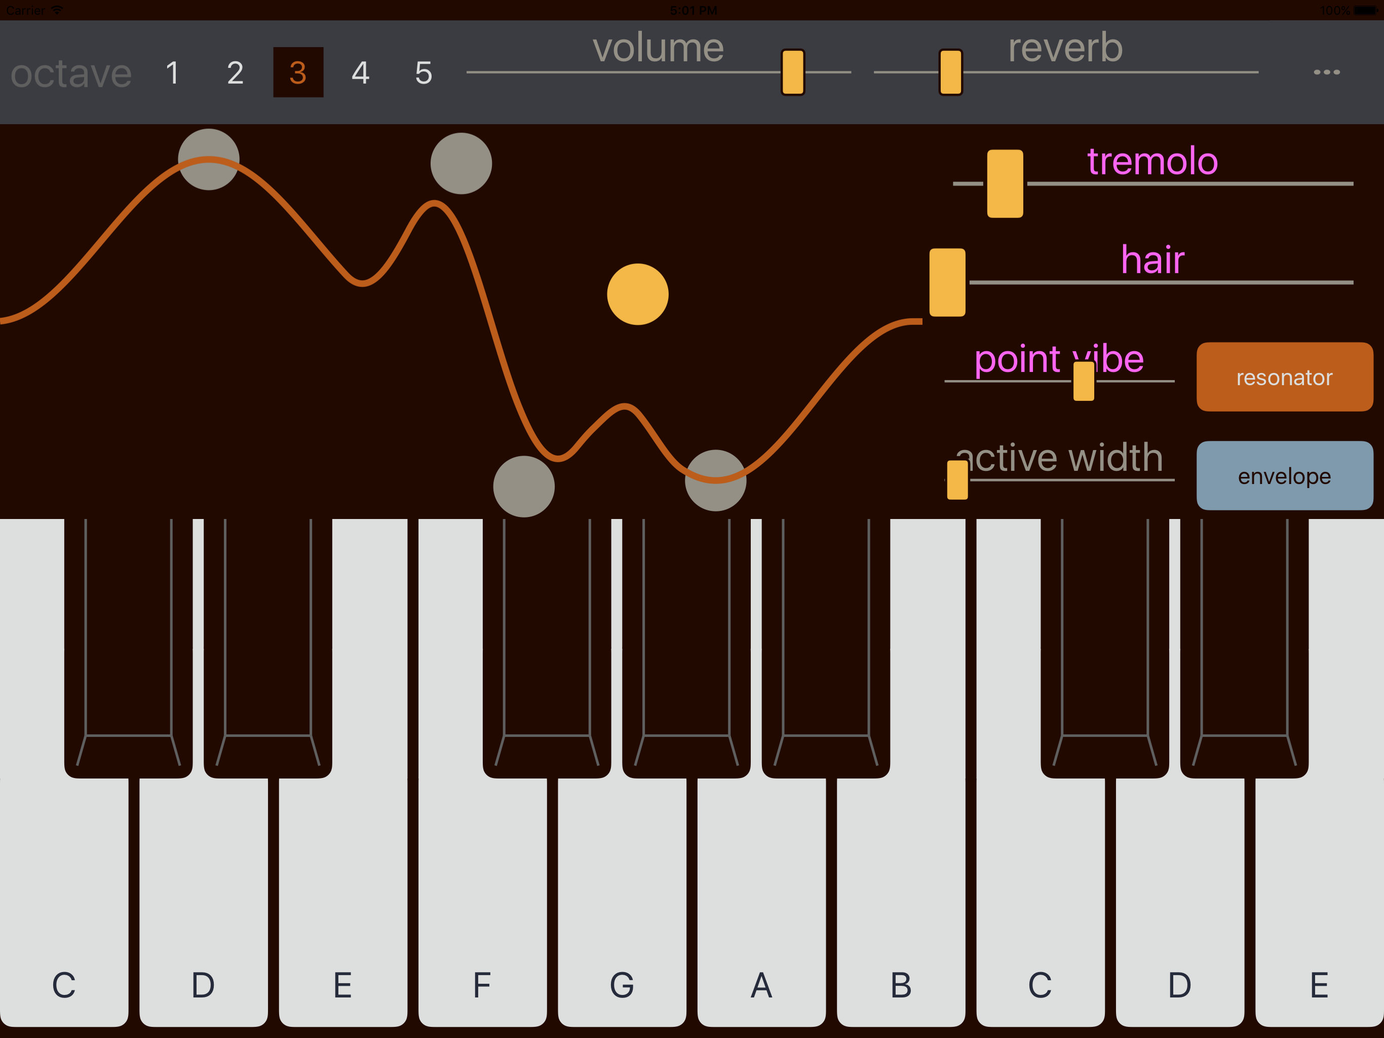Click the reverb slider handle
Image resolution: width=1384 pixels, height=1038 pixels.
pos(950,72)
